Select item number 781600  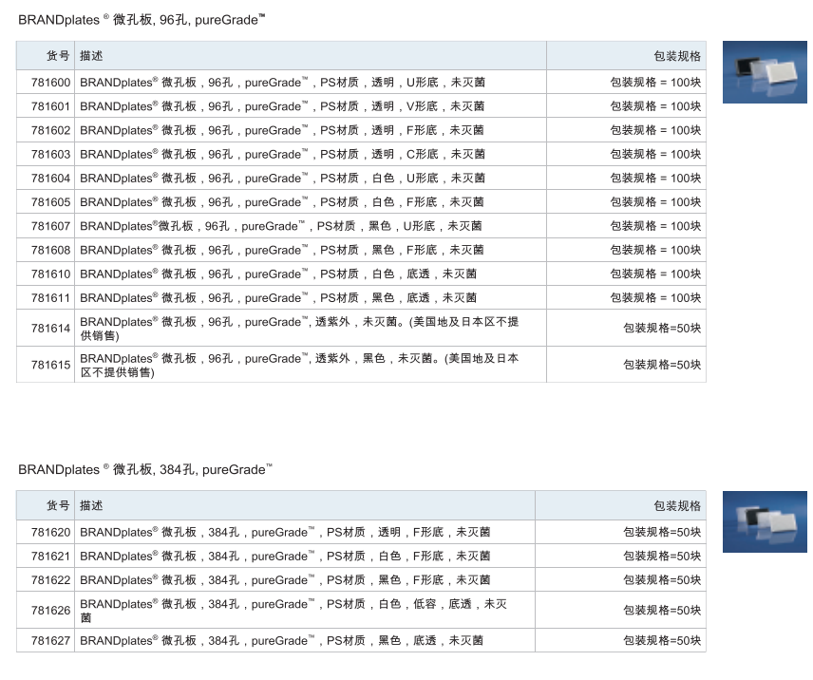point(50,83)
